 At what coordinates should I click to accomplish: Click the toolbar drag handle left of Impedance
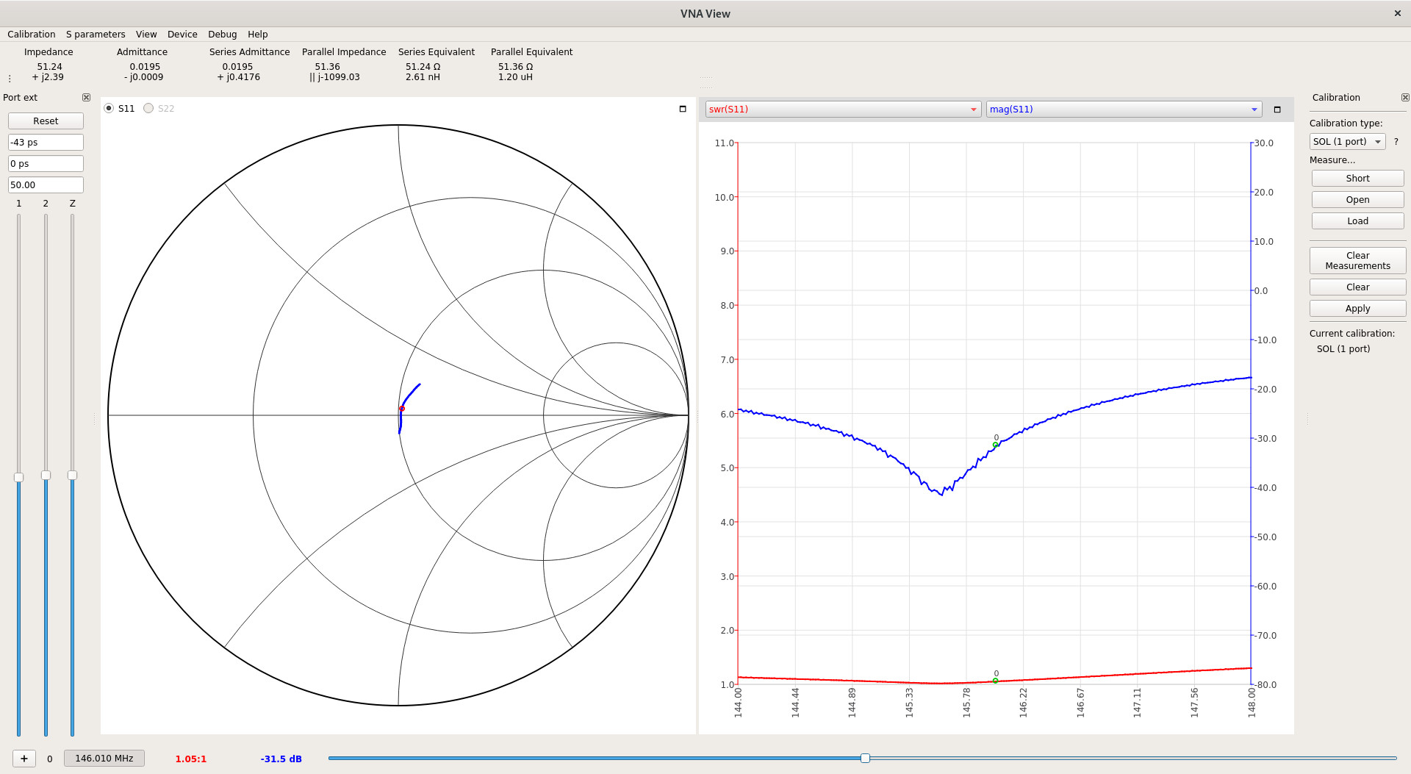coord(10,78)
